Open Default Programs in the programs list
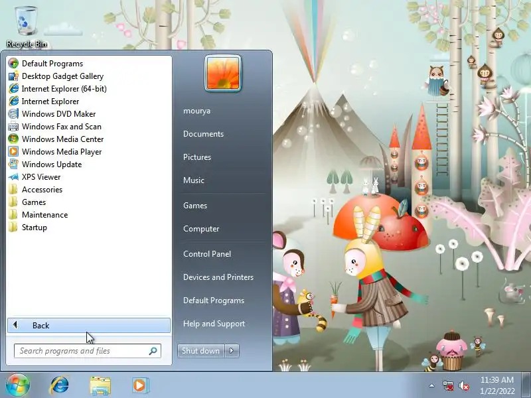The image size is (531, 398). pos(89,63)
